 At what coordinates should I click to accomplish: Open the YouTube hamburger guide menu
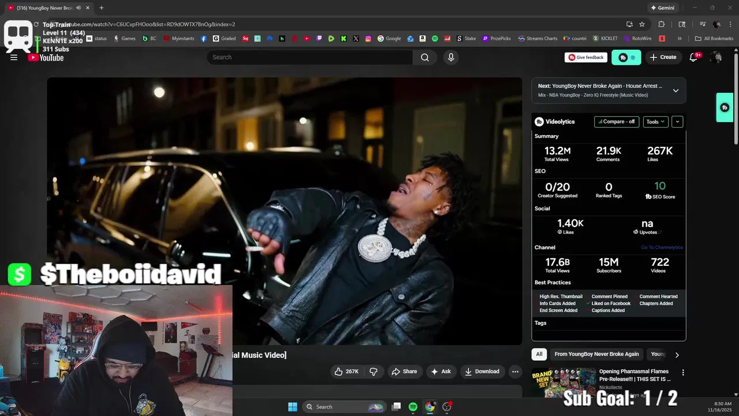coord(14,57)
